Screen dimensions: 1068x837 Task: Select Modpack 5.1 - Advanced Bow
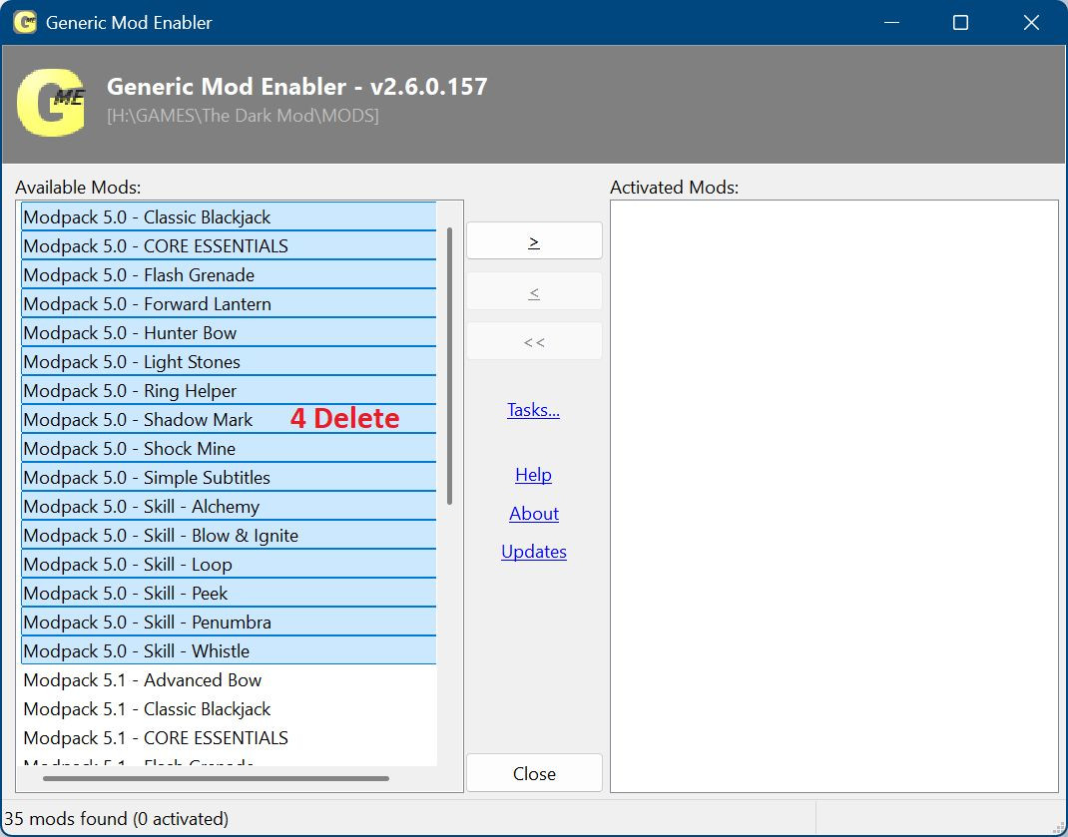[229, 679]
